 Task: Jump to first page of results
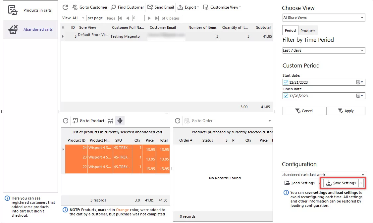click(x=120, y=18)
